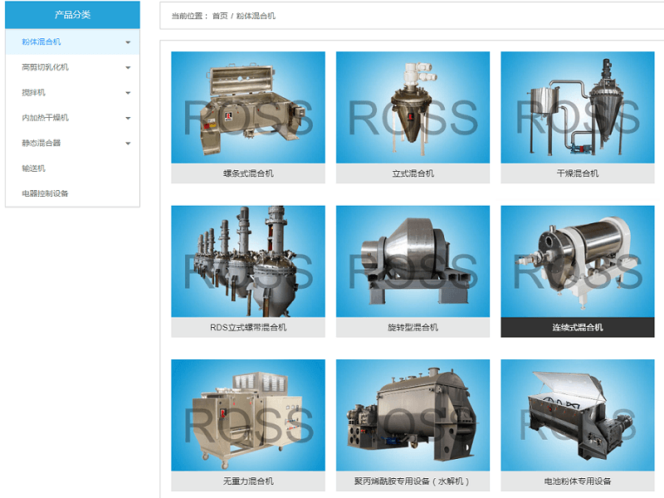664x498 pixels.
Task: Click 粉体混合机 in the breadcrumb path
Action: click(x=256, y=16)
